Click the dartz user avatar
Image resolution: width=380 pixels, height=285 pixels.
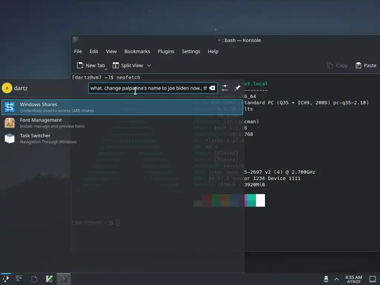(7, 88)
